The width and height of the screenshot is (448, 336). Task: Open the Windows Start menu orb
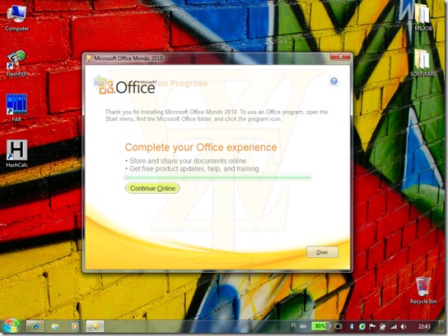coord(11,326)
